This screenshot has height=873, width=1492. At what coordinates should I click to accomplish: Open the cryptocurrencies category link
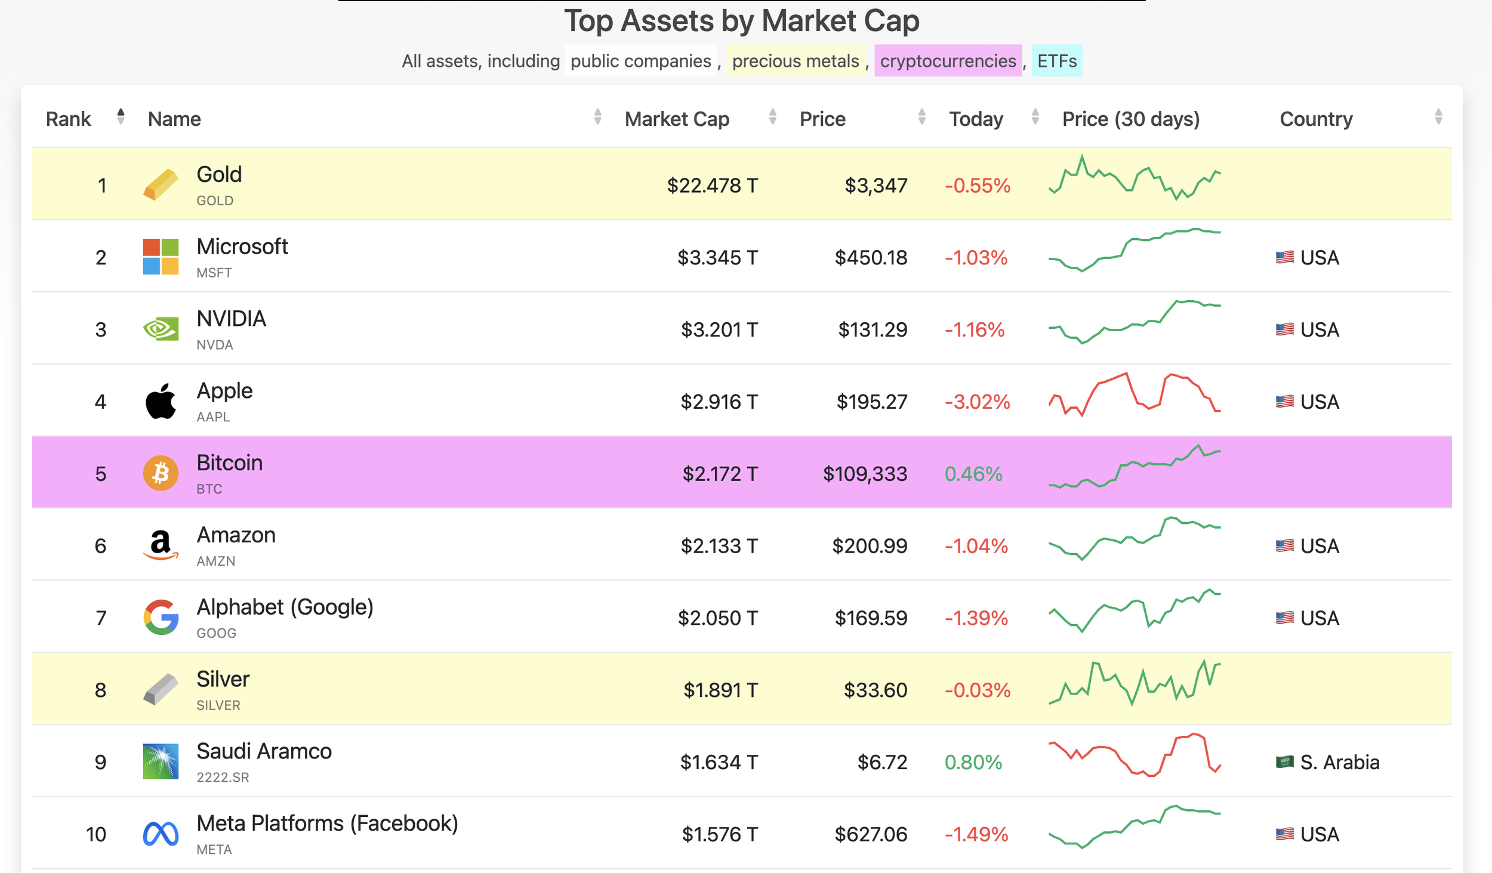948,61
